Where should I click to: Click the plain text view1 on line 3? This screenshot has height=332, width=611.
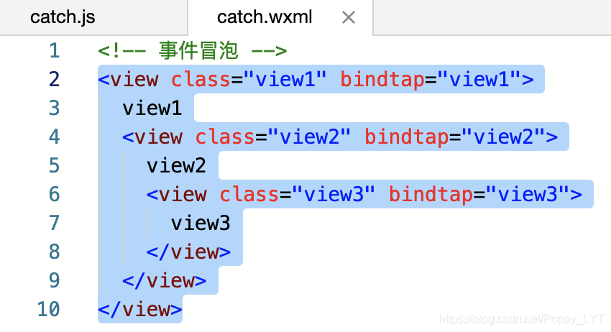152,108
